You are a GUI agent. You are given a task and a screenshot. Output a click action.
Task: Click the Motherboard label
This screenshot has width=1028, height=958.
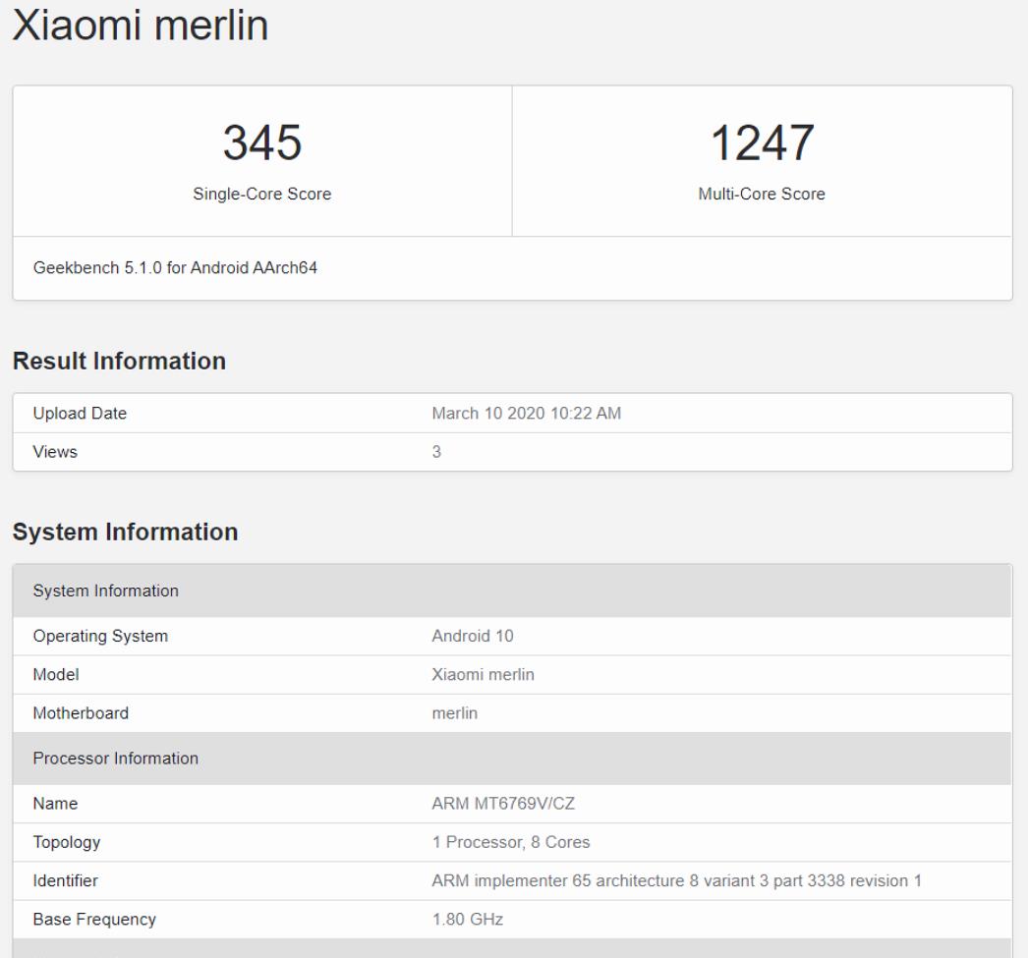coord(81,713)
